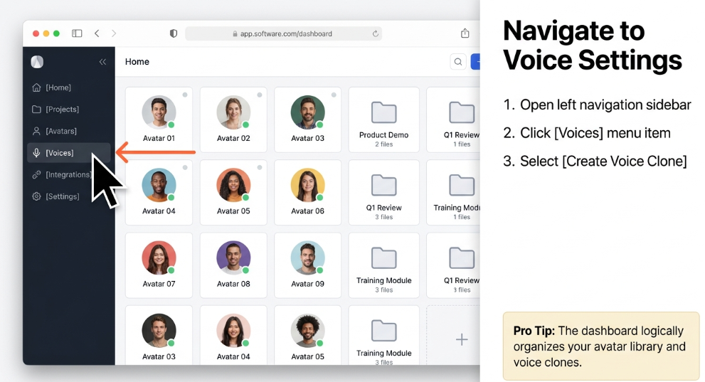Click the "2 files" label under Product Demo
Viewport: 705px width, 382px height.
(384, 144)
